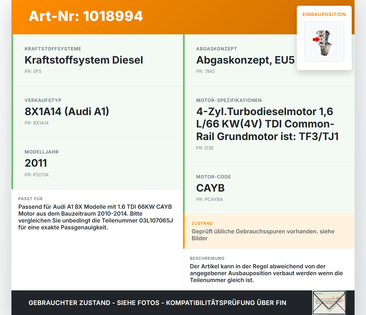Click the MOTOR-SPEZIFIKATIONEN label
The width and height of the screenshot is (366, 315).
pyautogui.click(x=229, y=100)
